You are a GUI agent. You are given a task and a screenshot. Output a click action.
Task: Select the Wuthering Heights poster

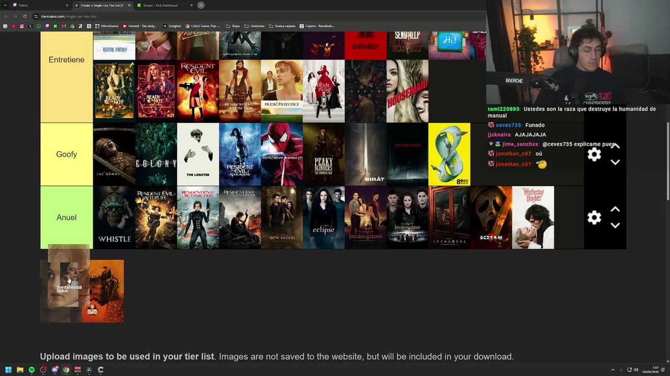[533, 218]
